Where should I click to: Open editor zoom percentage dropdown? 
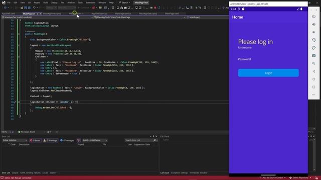tap(7, 132)
